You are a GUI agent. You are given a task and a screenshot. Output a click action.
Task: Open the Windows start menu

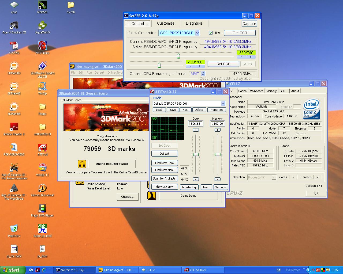point(13,270)
